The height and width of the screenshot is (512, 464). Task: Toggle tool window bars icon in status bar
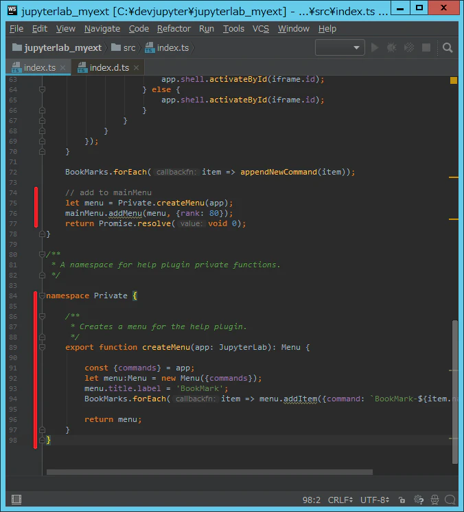16,499
